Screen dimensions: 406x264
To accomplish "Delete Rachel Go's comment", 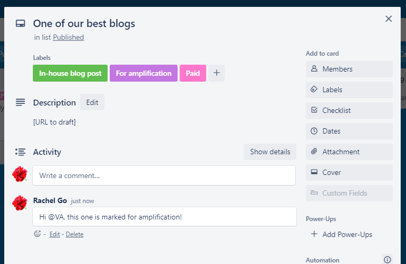I will pyautogui.click(x=75, y=234).
